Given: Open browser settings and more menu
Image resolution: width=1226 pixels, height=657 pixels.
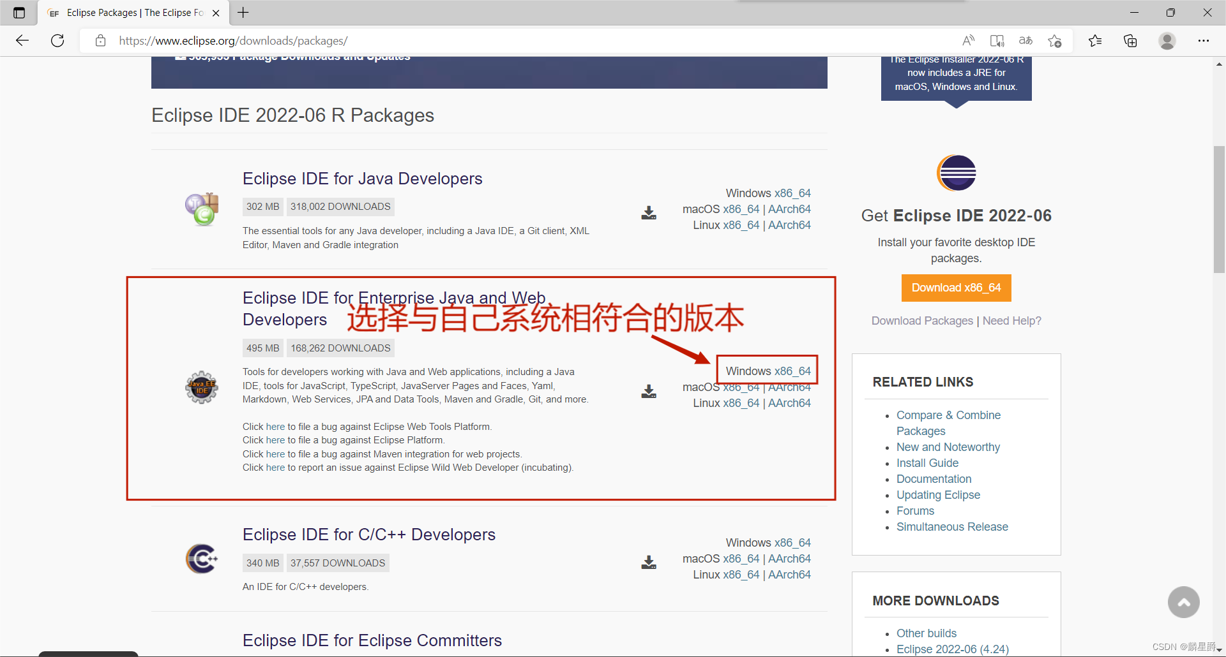Looking at the screenshot, I should tap(1204, 41).
